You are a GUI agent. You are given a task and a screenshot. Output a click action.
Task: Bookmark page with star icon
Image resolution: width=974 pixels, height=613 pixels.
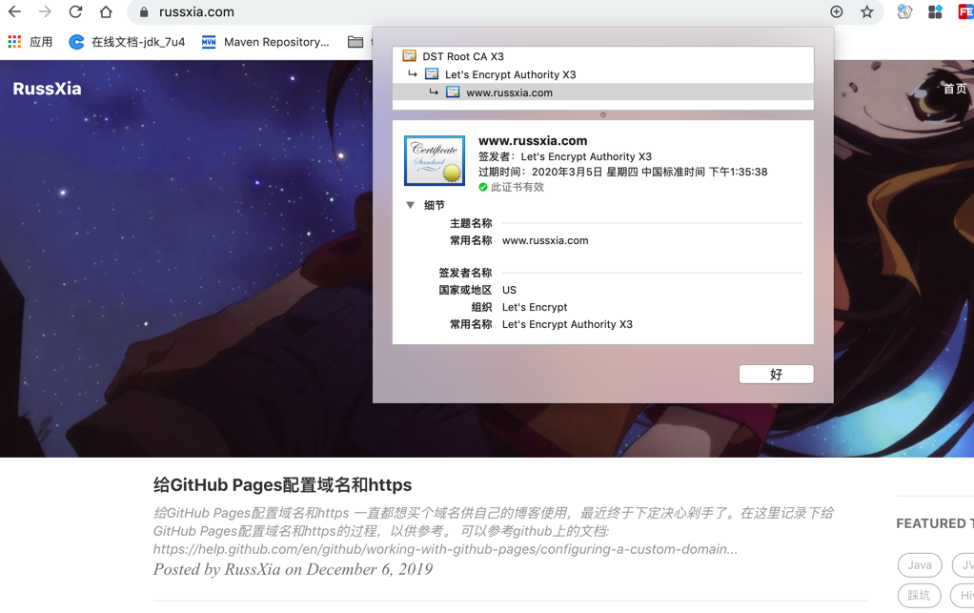click(866, 11)
